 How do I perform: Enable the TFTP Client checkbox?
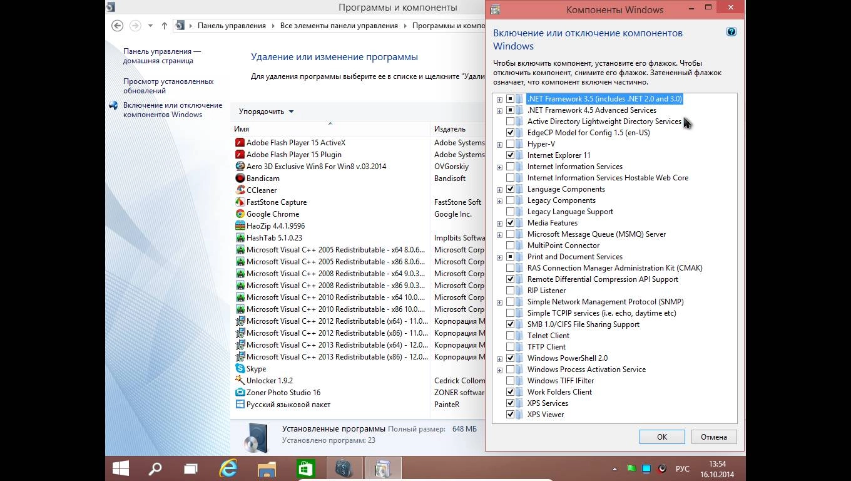coord(511,347)
